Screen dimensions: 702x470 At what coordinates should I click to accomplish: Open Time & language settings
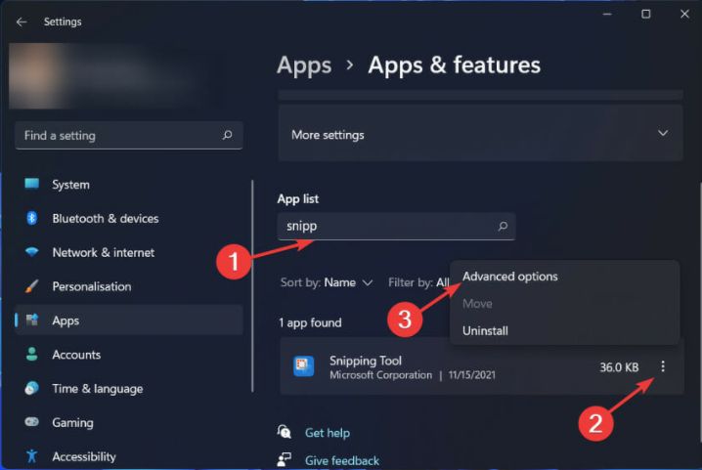[x=128, y=389]
